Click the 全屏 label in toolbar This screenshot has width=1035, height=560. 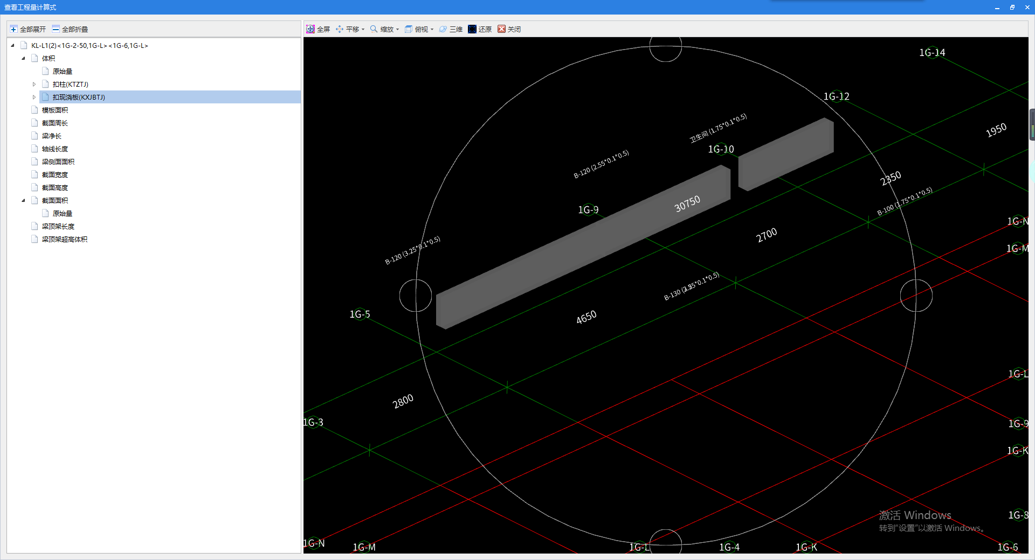(x=323, y=30)
